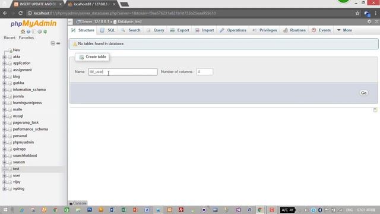The height and width of the screenshot is (214, 380).
Task: Expand the More tabs dropdown
Action: tap(344, 30)
